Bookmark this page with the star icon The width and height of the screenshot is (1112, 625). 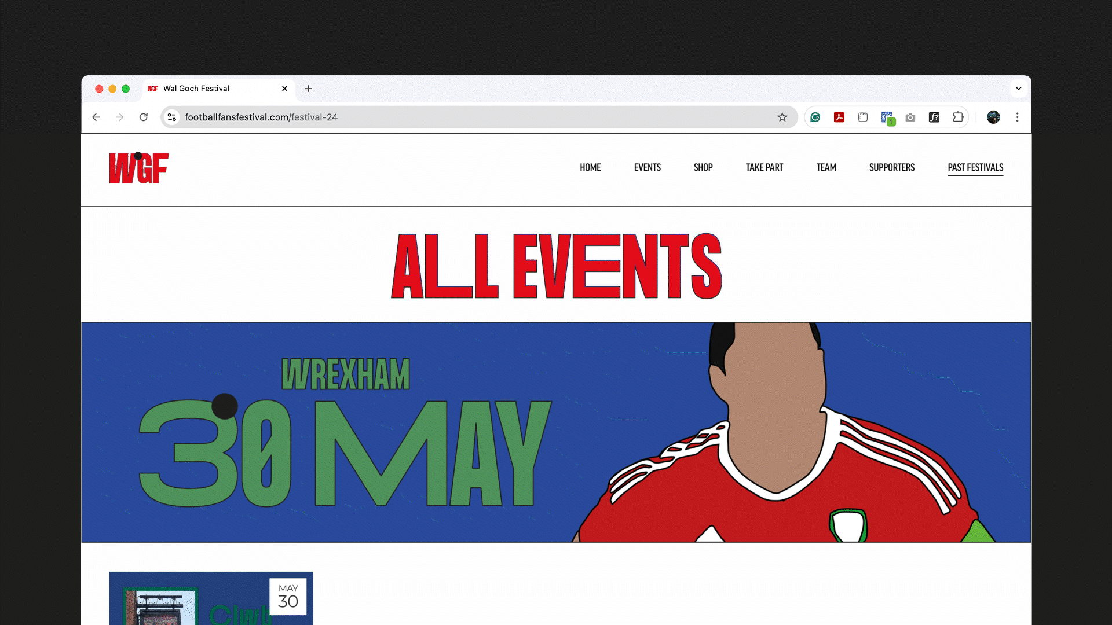pyautogui.click(x=782, y=117)
